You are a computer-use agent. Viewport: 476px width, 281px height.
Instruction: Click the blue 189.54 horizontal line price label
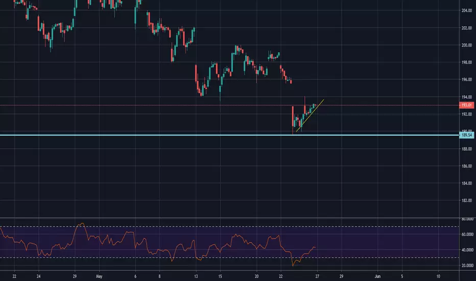[x=466, y=135]
